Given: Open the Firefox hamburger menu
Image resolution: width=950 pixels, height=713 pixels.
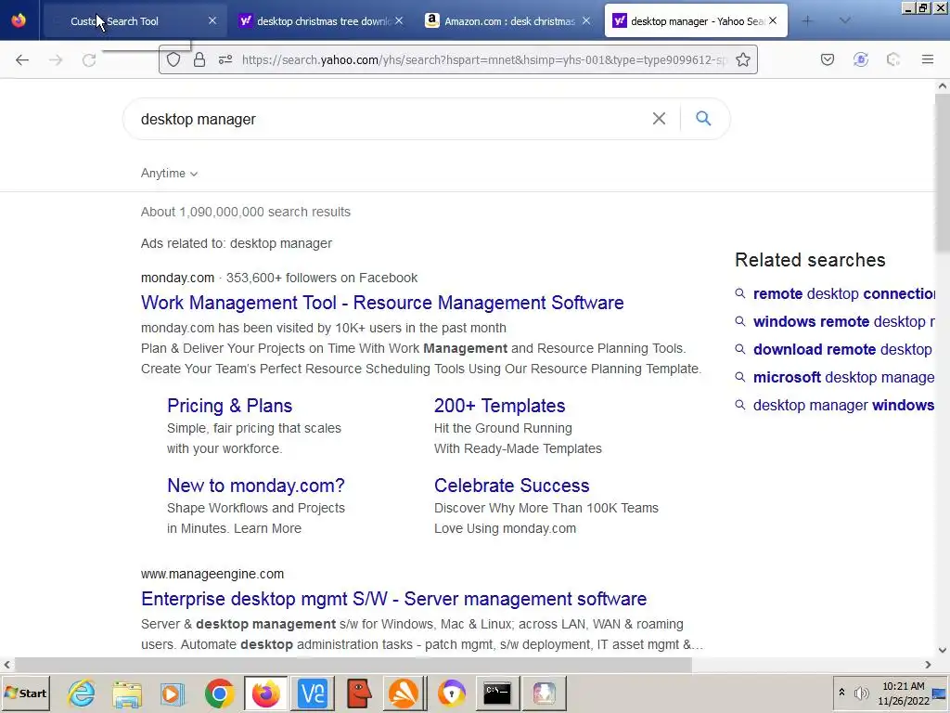Looking at the screenshot, I should click(x=927, y=59).
